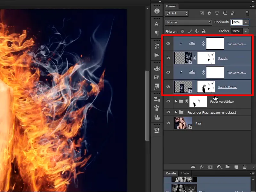
Task: Open the Art filter type dropdown
Action: pyautogui.click(x=177, y=13)
